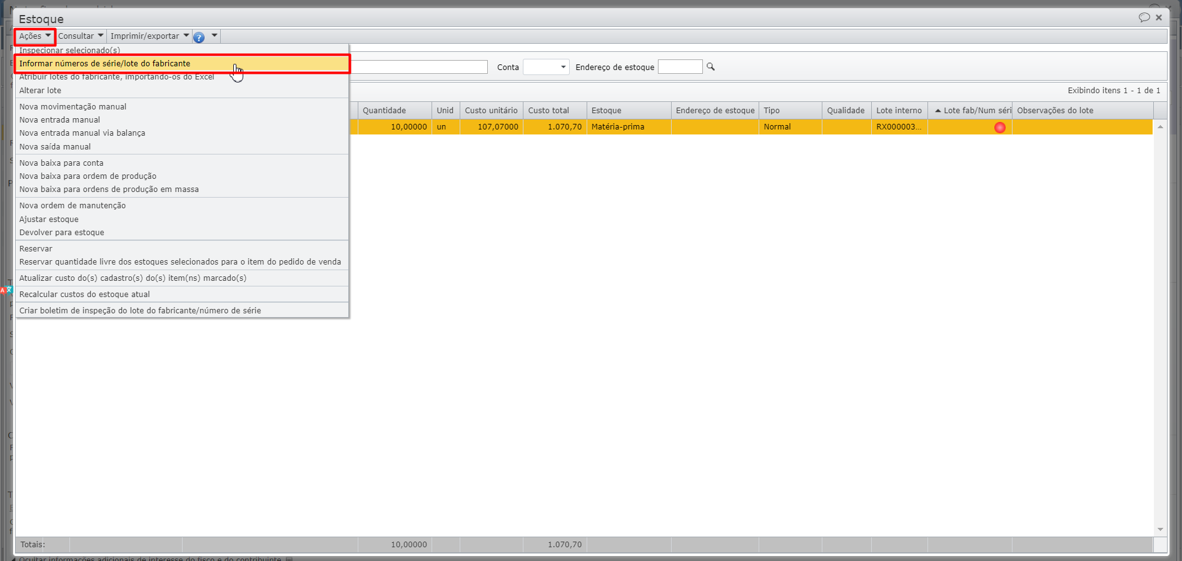Click the 'Matéria-prima' stock cell
The width and height of the screenshot is (1182, 561).
[x=629, y=127]
